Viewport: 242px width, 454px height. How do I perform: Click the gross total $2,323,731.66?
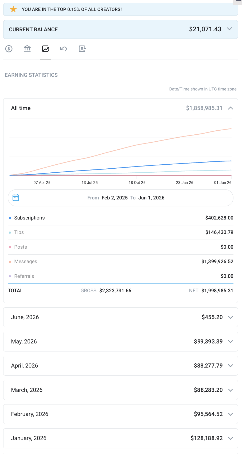point(115,291)
